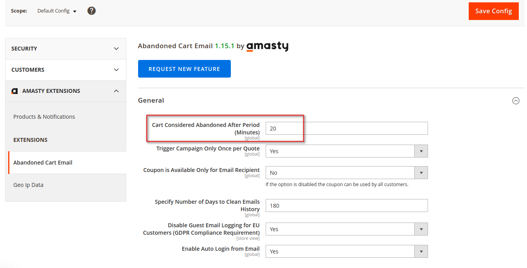Click the Save Config button

click(493, 11)
